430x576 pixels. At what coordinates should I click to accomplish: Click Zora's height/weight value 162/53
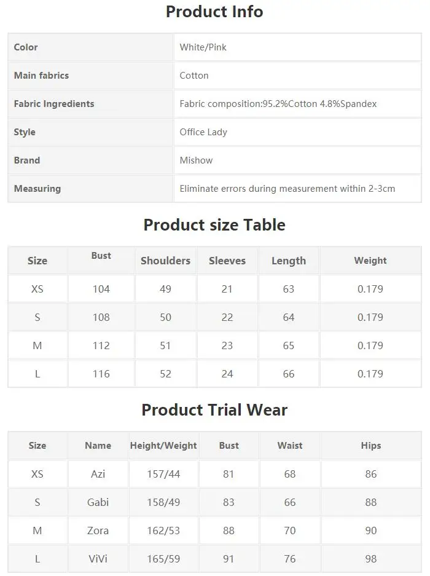click(x=163, y=531)
